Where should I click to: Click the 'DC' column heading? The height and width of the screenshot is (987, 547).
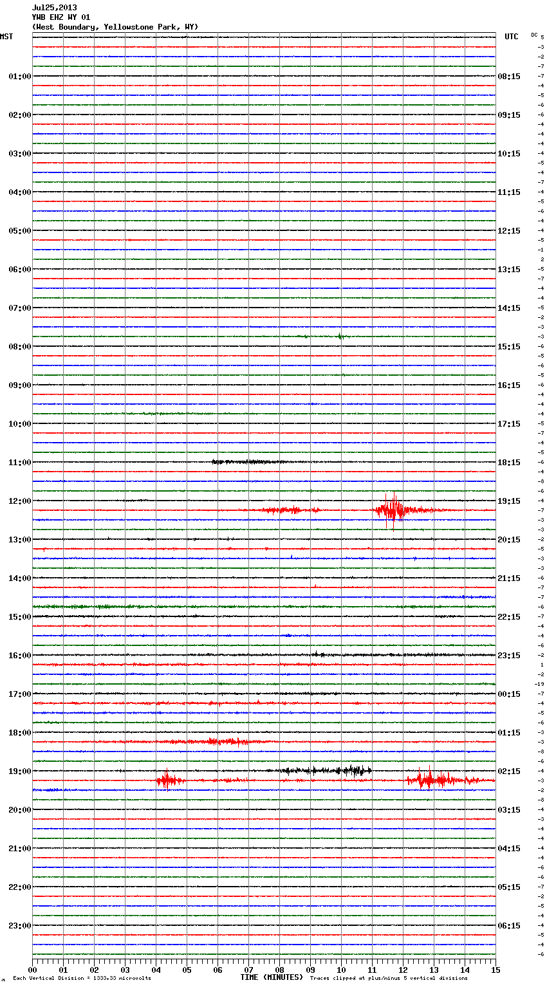[x=534, y=35]
